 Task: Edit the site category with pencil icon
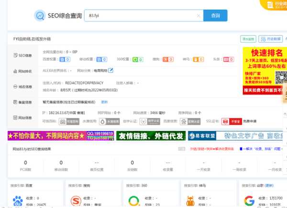[x=110, y=70]
